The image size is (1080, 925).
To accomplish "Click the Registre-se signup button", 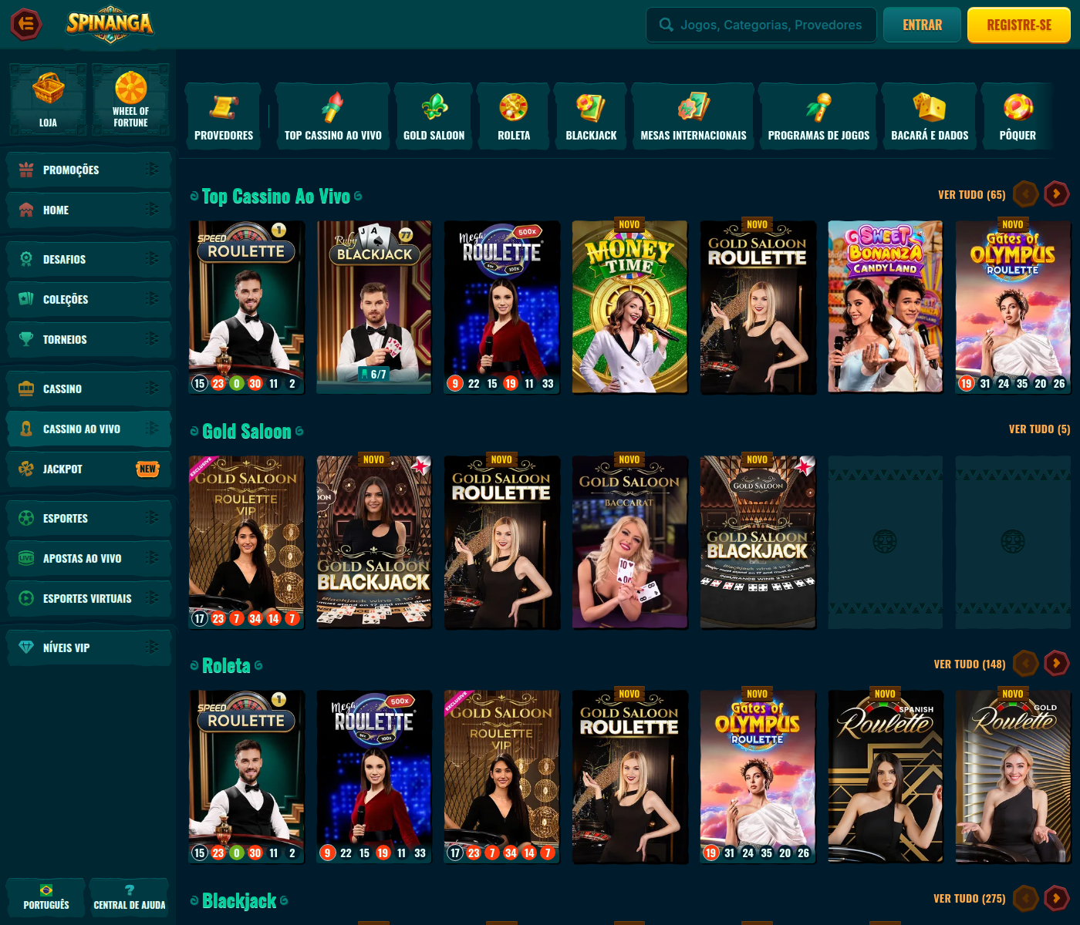I will [x=1019, y=25].
